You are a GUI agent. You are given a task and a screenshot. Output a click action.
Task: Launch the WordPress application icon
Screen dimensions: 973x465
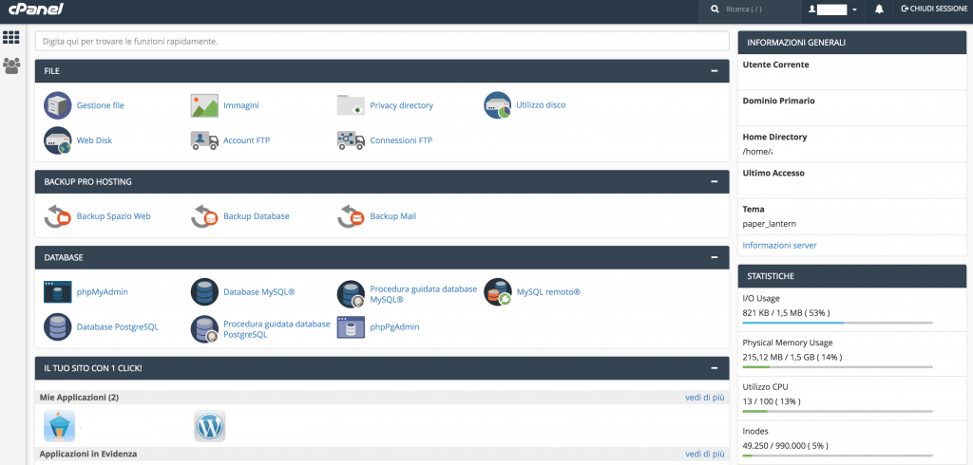click(x=210, y=426)
